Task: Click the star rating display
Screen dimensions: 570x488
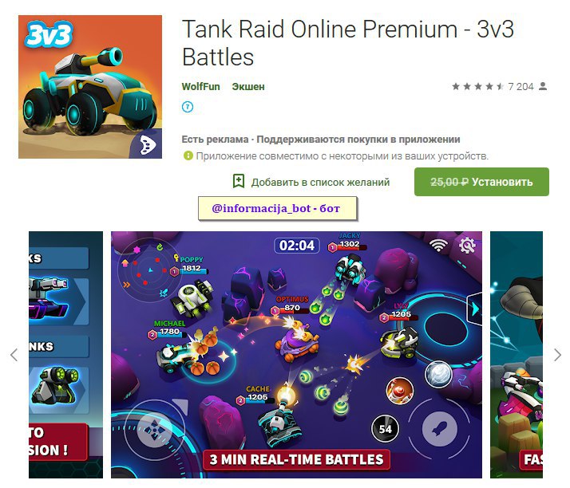Action: [477, 86]
